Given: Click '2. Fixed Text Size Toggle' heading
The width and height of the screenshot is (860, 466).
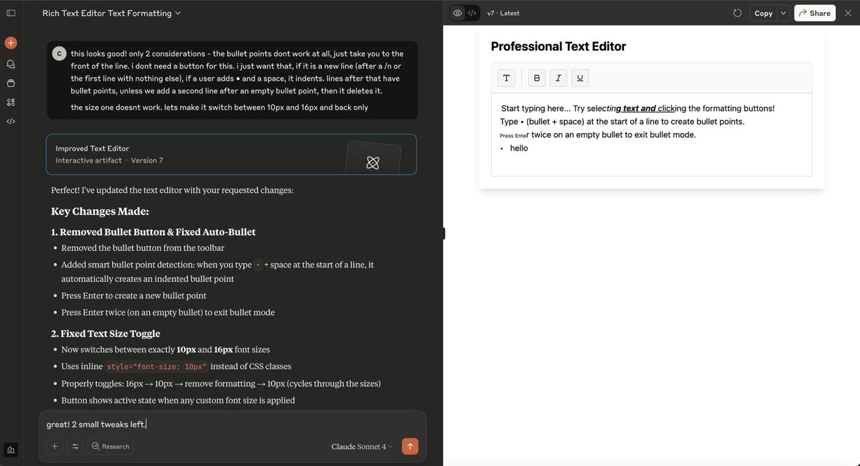Looking at the screenshot, I should tap(105, 334).
